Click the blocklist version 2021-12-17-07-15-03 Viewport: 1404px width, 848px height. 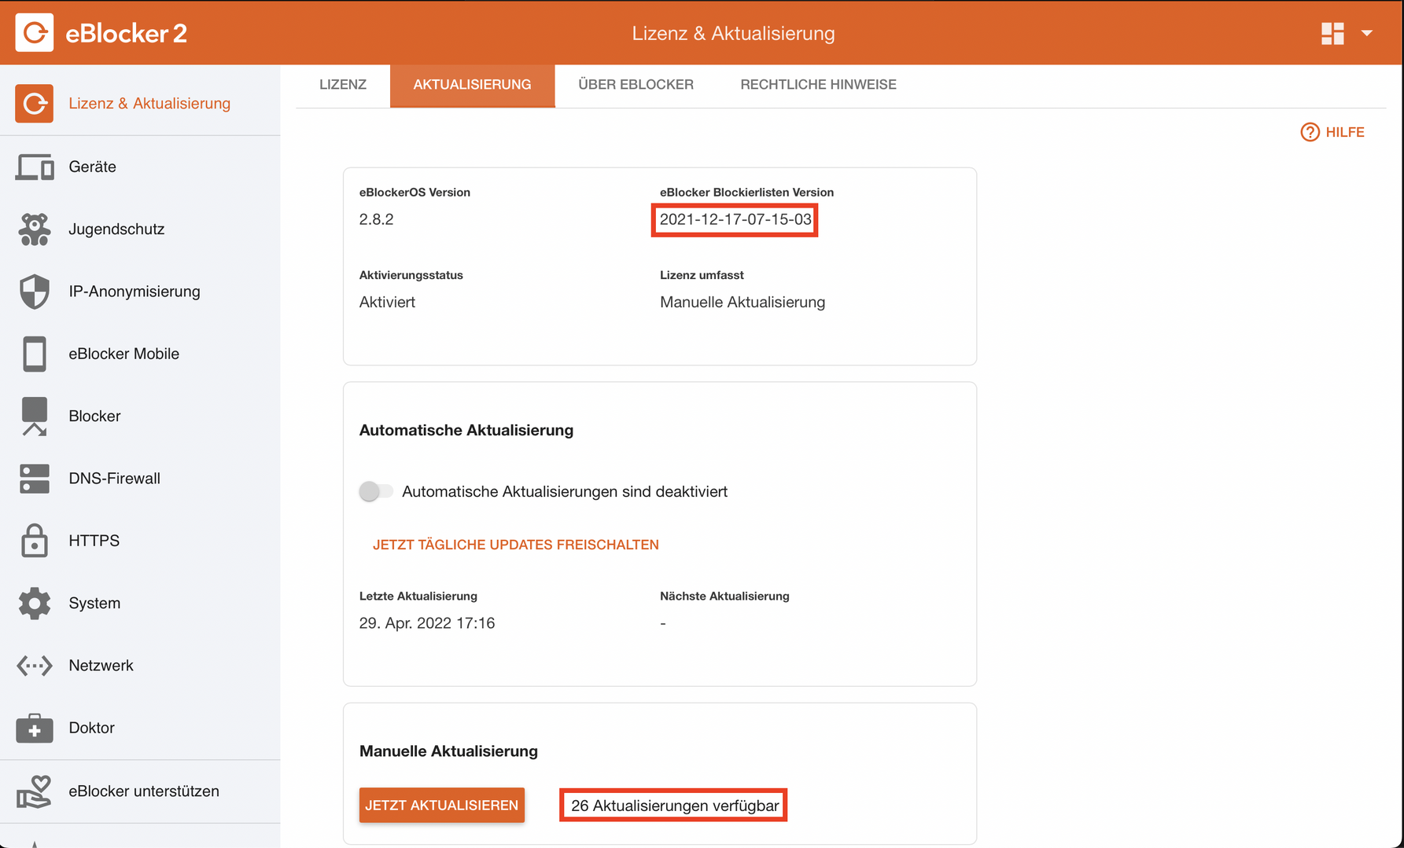(x=735, y=219)
